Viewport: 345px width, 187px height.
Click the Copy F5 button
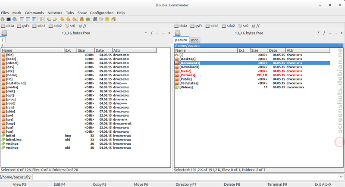(x=100, y=184)
